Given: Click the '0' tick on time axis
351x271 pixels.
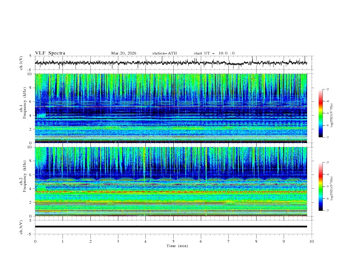Looking at the screenshot, I should 35,241.
